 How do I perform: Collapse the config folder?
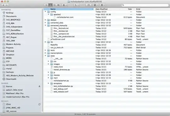(45, 12)
